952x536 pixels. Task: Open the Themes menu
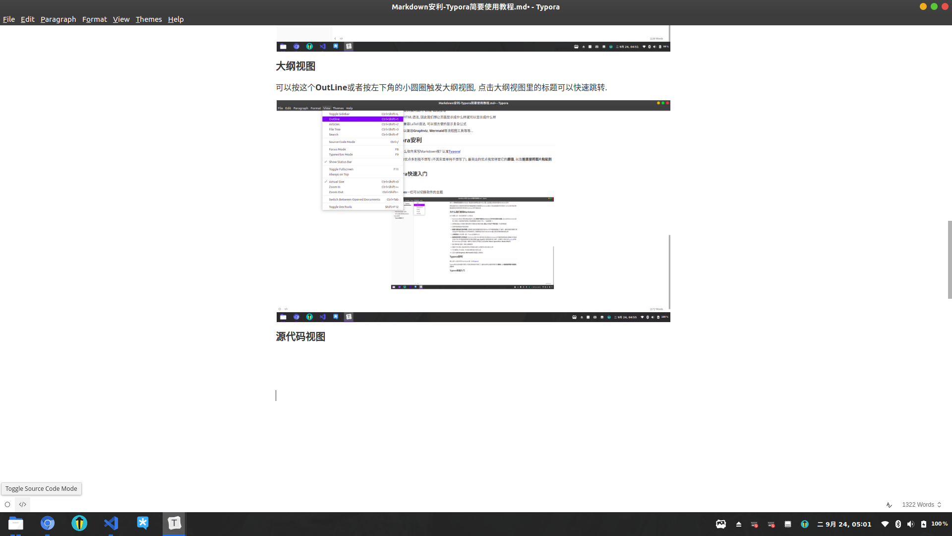(x=149, y=19)
